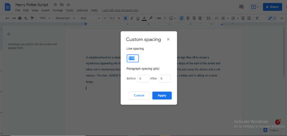The height and width of the screenshot is (136, 287).
Task: Close the document outline with back arrow
Action: pos(9,34)
